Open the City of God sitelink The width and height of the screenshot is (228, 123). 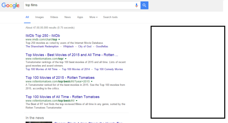tap(85, 47)
